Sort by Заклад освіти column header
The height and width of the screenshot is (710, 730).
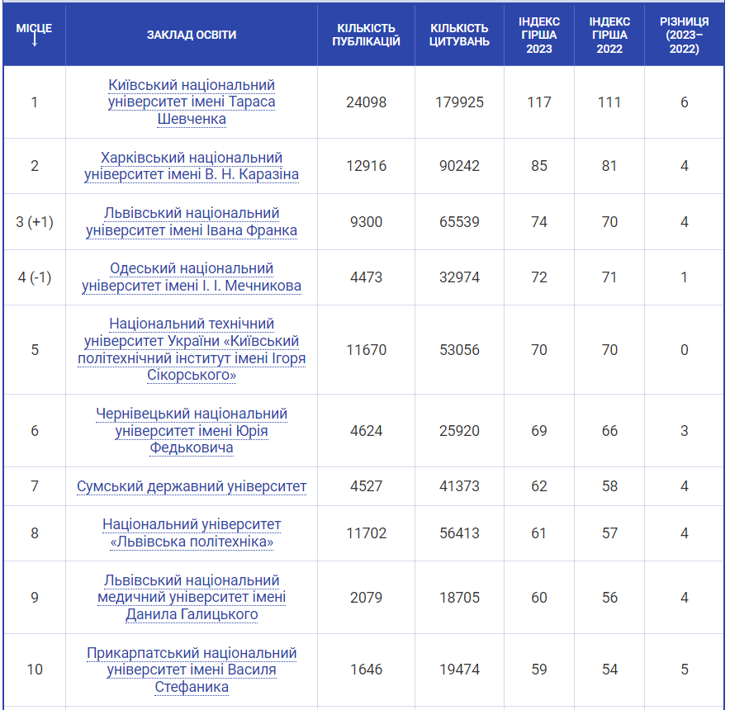(x=192, y=35)
